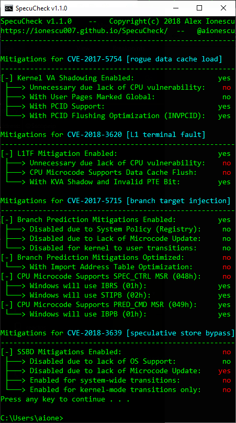This screenshot has width=236, height=423.
Task: Click the [-] marker beside Branch Prediction Mitigations Optimized
Action: pos(7,257)
